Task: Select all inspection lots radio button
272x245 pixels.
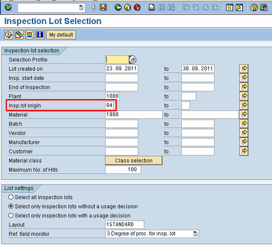Action: pyautogui.click(x=11, y=197)
